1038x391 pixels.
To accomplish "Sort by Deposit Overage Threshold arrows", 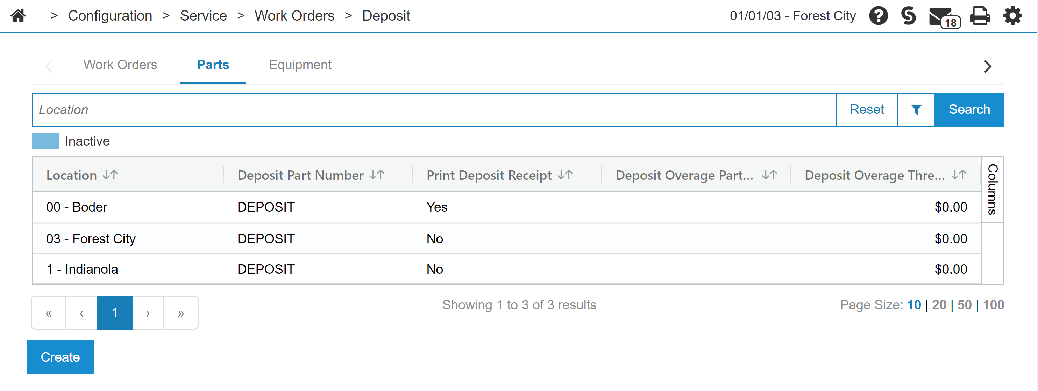I will (959, 175).
